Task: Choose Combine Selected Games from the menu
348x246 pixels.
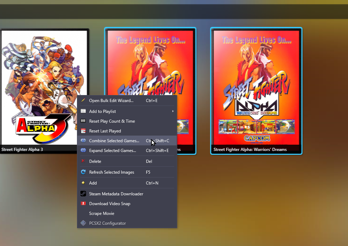Action: [x=127, y=140]
